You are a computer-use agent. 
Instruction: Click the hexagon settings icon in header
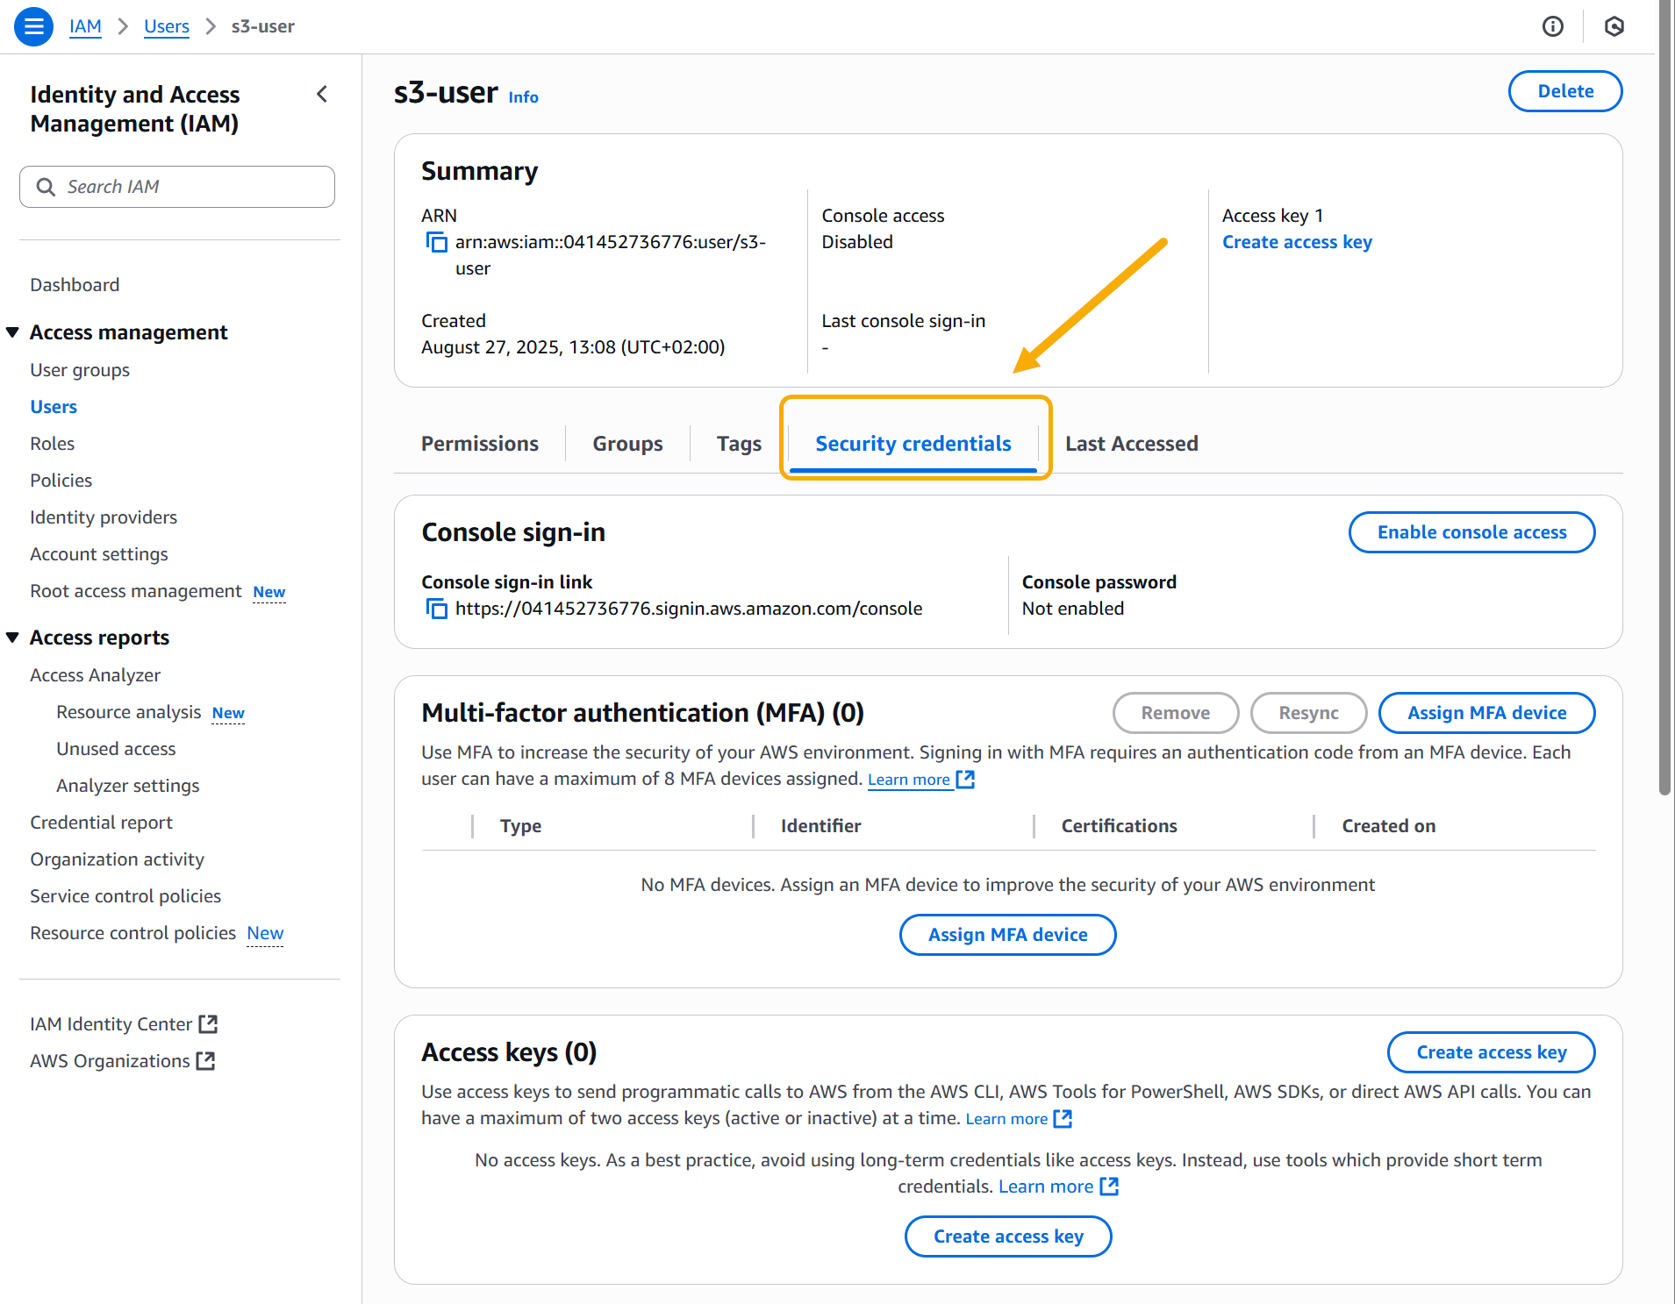tap(1614, 26)
